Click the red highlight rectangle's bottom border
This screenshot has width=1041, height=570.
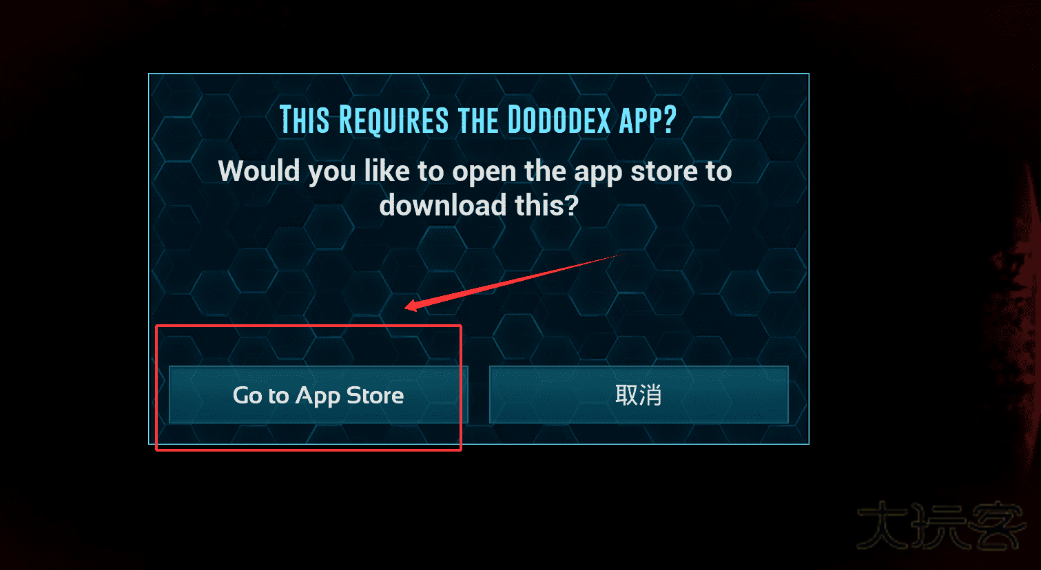[x=309, y=450]
